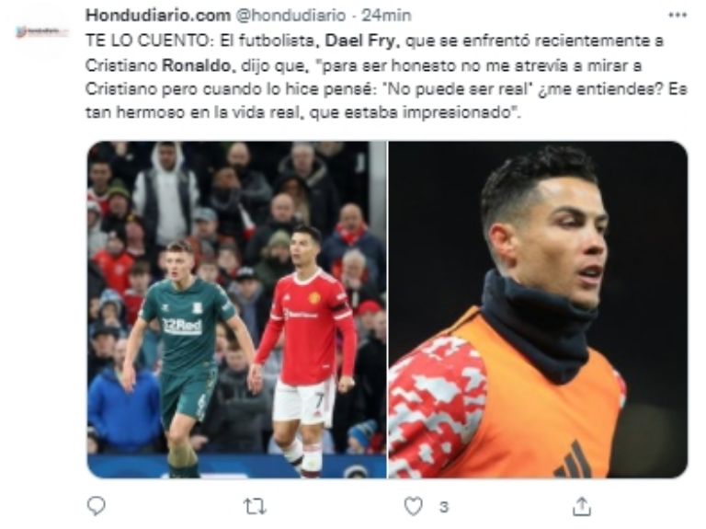Screen dimensions: 706x529
Task: Click the TE LO CUENTO tweet text
Action: pos(386,76)
